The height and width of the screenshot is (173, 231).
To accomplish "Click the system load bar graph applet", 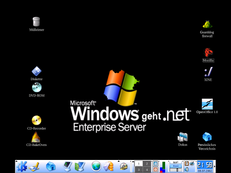I will pyautogui.click(x=162, y=167).
